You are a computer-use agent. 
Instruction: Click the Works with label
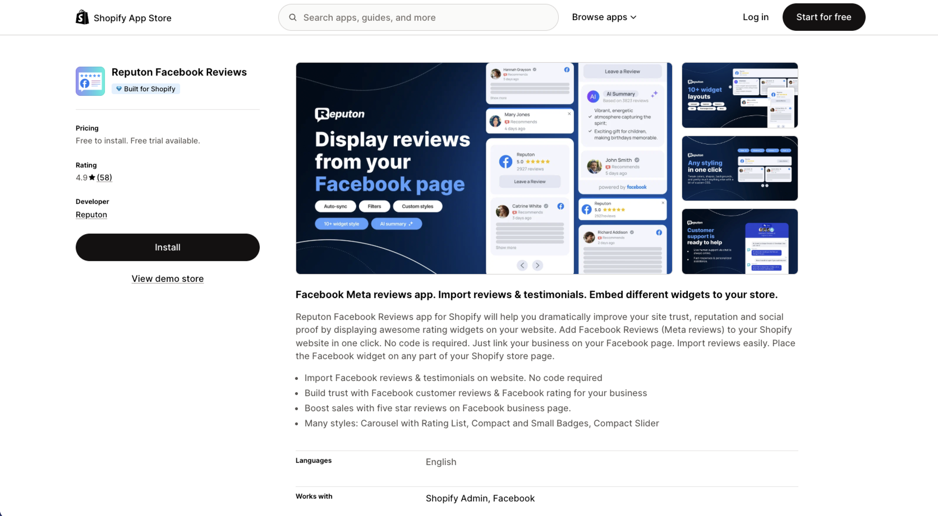coord(314,496)
